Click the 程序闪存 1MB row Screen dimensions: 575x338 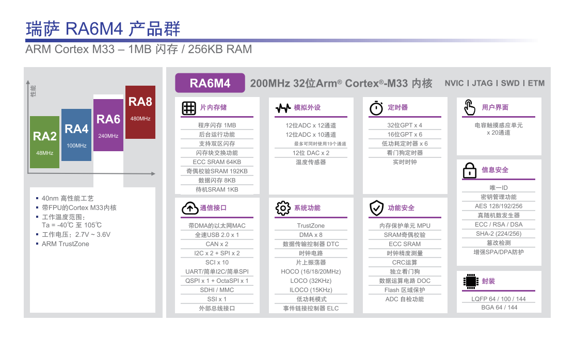click(217, 125)
